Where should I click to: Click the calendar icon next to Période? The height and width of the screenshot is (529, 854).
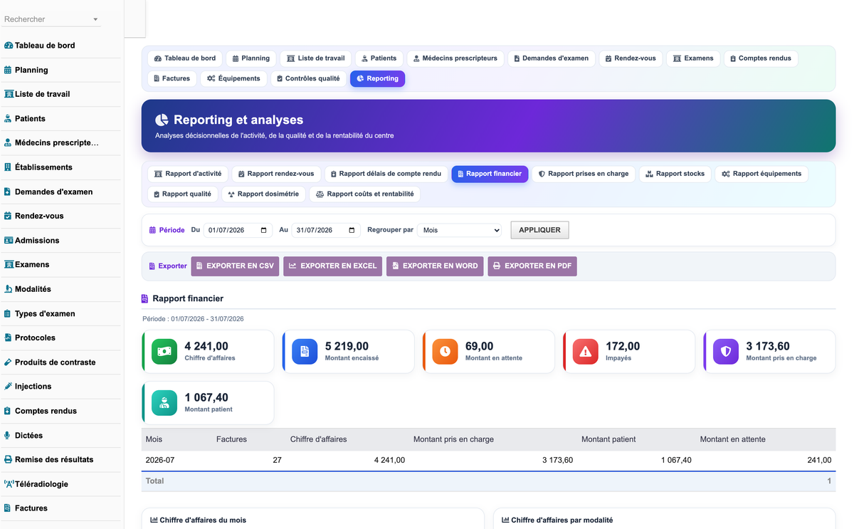[152, 230]
